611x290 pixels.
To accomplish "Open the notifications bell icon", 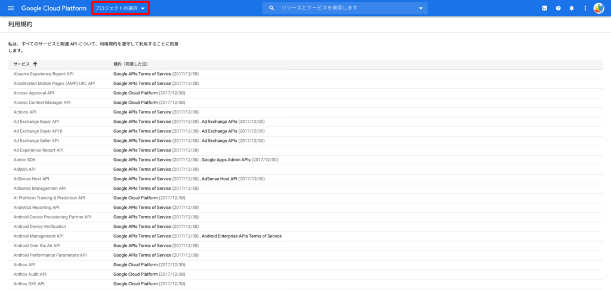I will 572,8.
